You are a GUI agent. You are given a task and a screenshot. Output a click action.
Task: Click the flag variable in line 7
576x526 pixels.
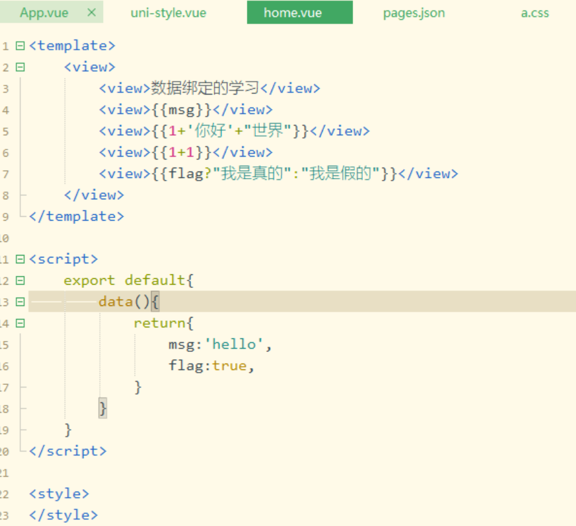(x=186, y=173)
